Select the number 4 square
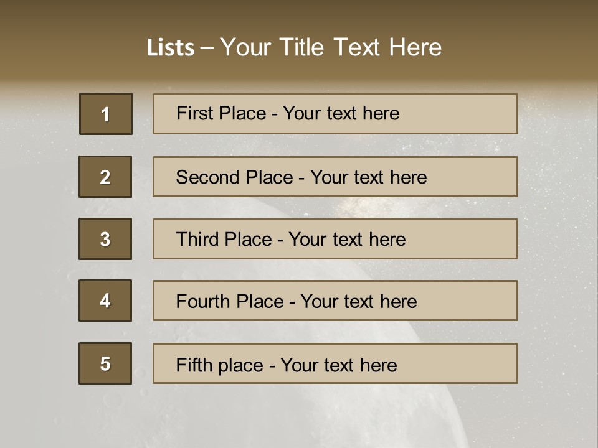 tap(105, 301)
